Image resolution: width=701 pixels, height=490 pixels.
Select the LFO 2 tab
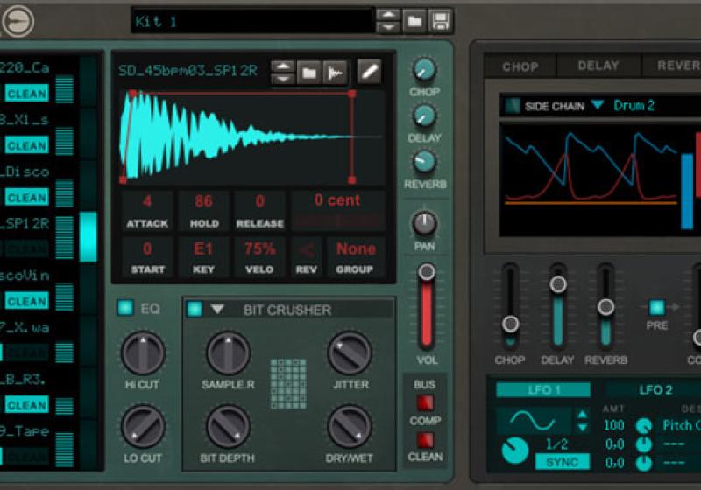point(655,390)
